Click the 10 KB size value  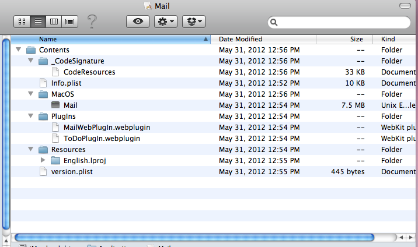point(355,83)
